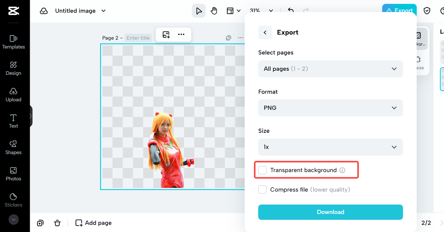Collapse the left side panel handle

[x=31, y=116]
